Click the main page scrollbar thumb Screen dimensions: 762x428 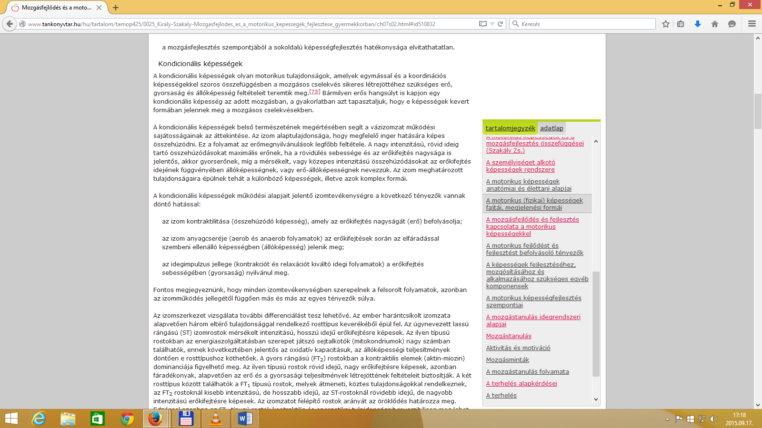758,111
